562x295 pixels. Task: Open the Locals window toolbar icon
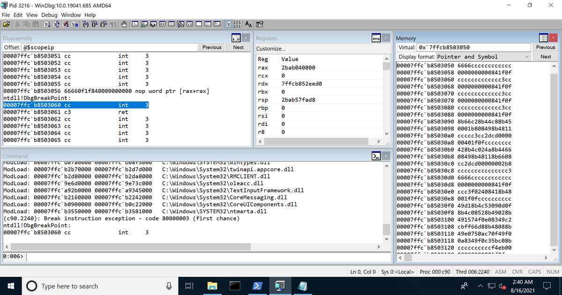[153, 24]
